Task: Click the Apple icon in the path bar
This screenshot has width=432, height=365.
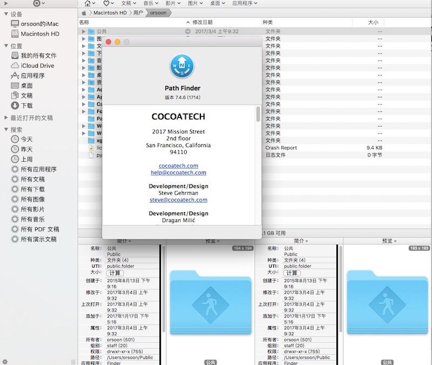Action: pos(84,13)
